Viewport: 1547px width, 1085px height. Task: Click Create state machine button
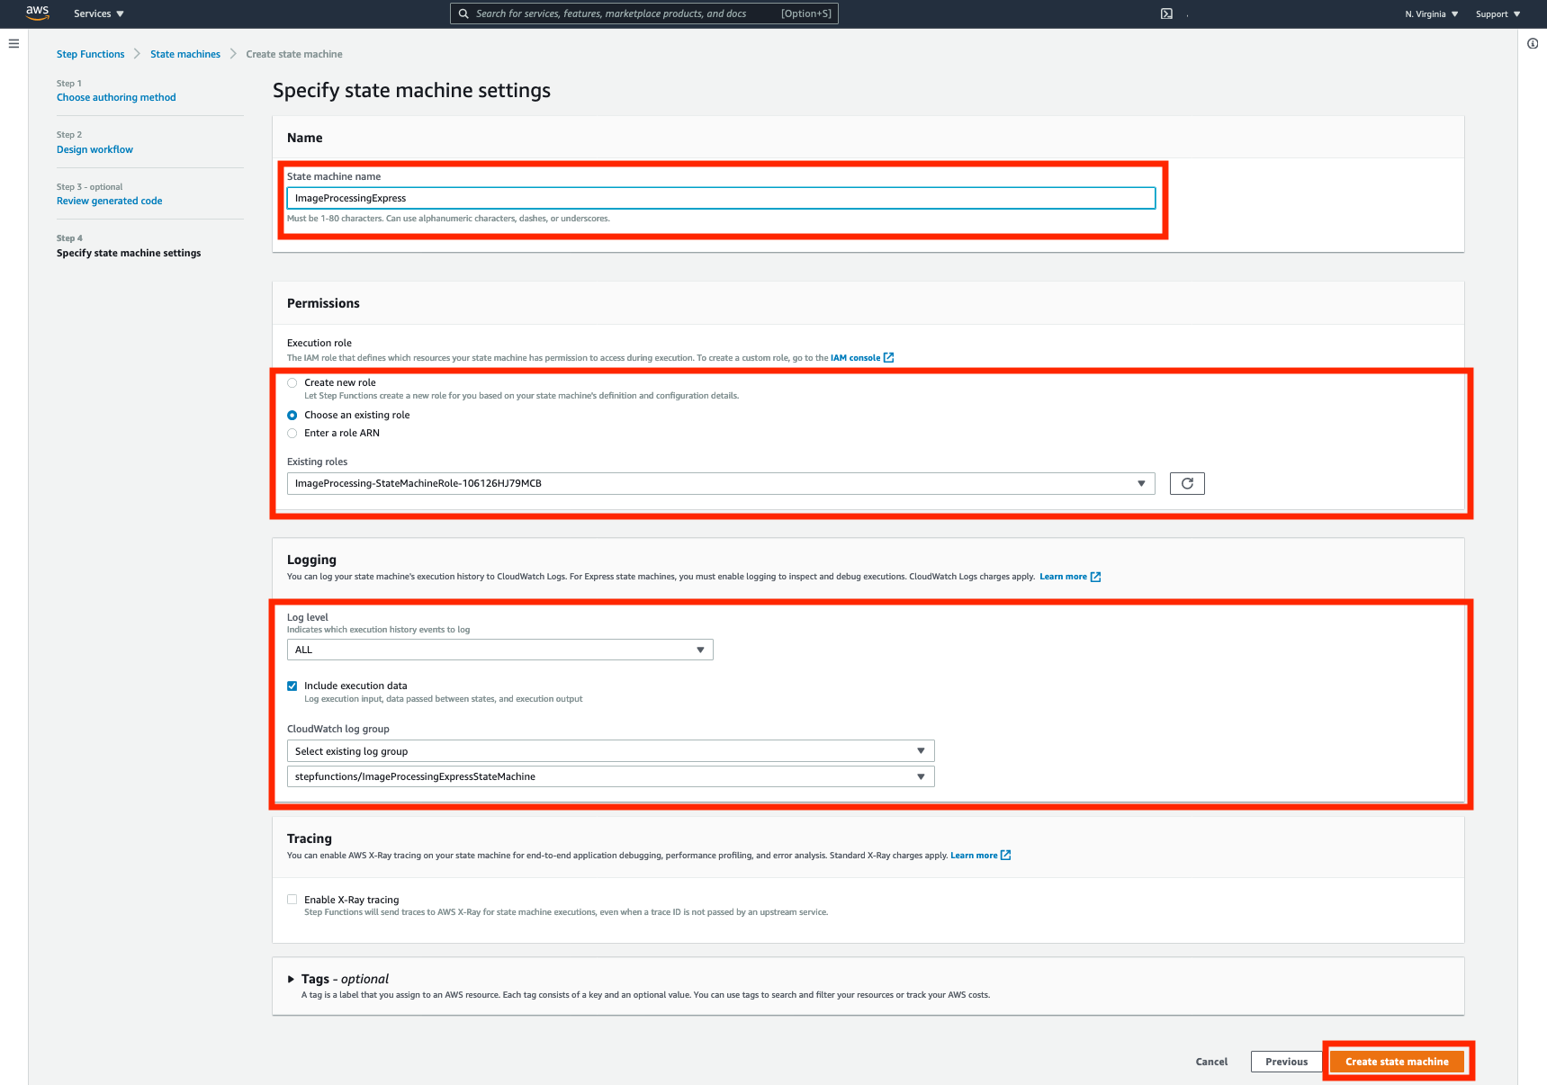click(1397, 1062)
